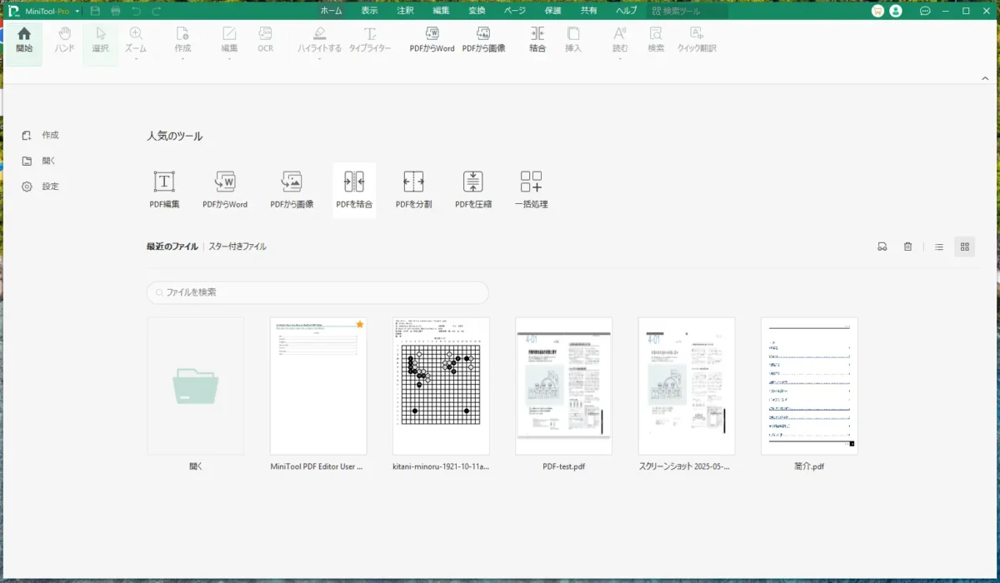The image size is (1000, 583).
Task: Open the user account icon
Action: 896,11
